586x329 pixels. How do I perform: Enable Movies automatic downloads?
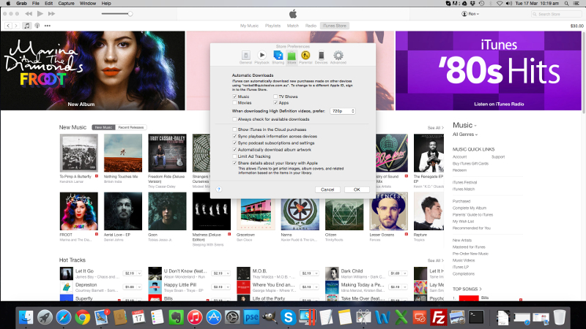234,102
